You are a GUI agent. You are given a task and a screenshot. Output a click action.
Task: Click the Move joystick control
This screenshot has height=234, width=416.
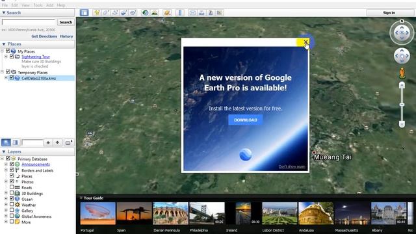click(x=402, y=56)
